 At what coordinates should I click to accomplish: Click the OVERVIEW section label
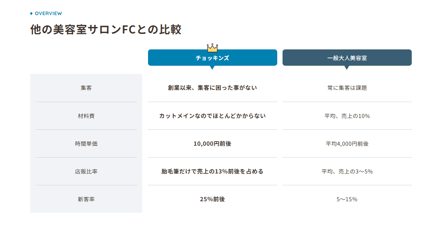coord(48,13)
